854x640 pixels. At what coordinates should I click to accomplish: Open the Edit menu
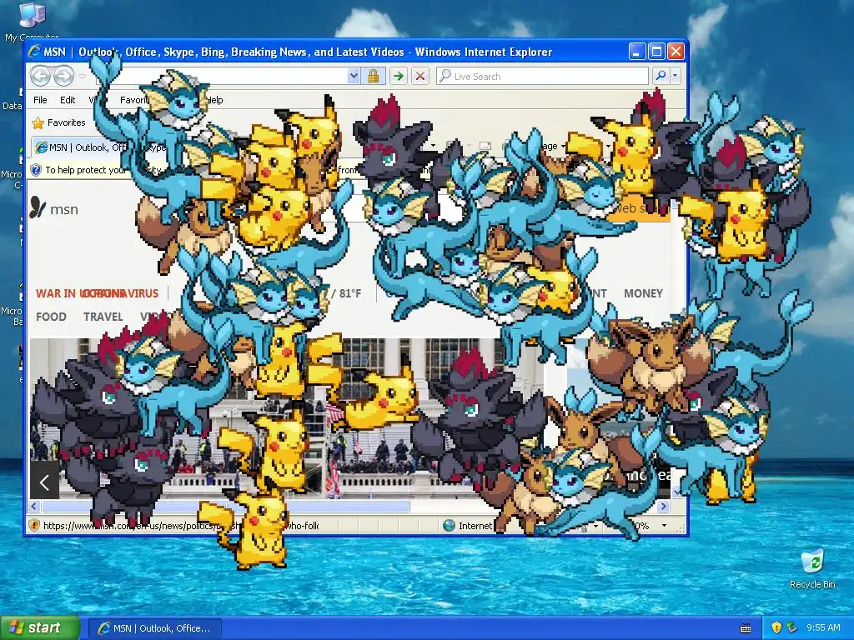68,100
